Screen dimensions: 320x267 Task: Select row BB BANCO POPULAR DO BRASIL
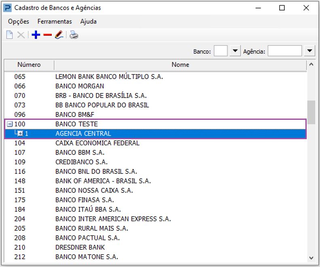155,105
